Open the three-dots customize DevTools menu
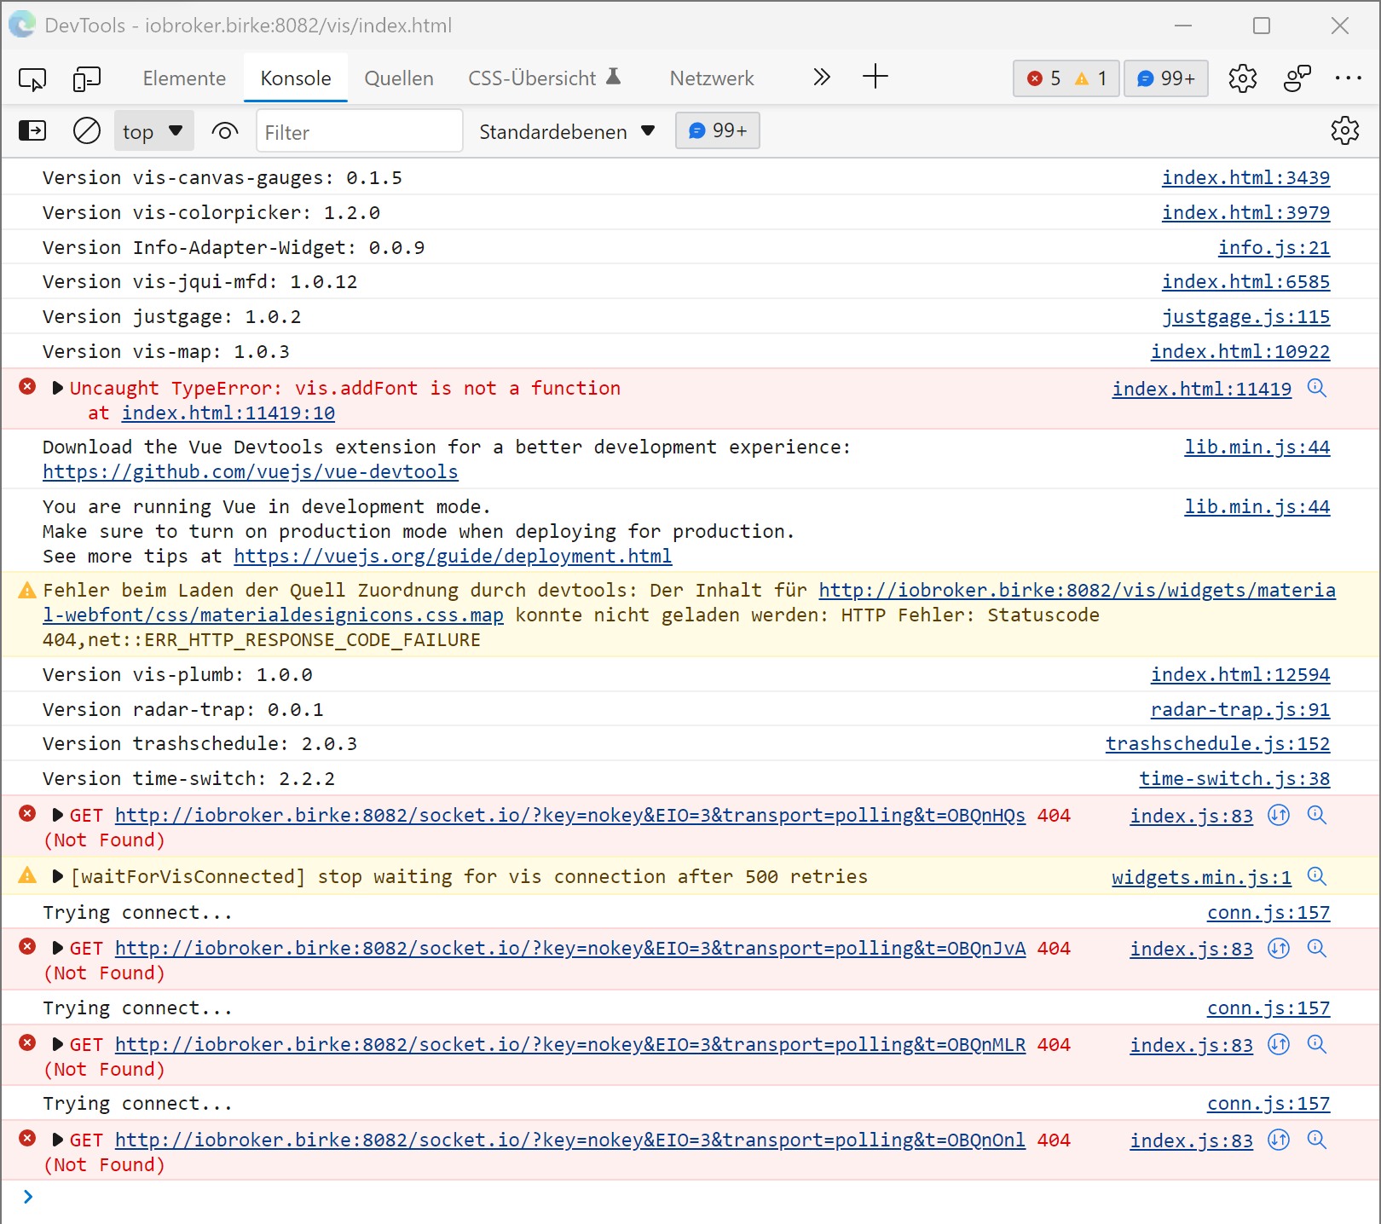1381x1224 pixels. pyautogui.click(x=1348, y=78)
